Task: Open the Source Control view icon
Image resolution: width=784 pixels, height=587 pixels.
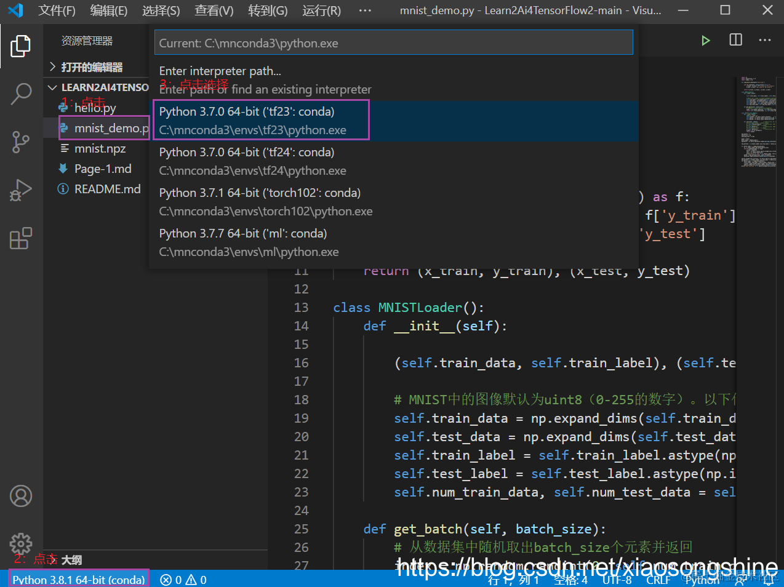Action: [x=21, y=142]
